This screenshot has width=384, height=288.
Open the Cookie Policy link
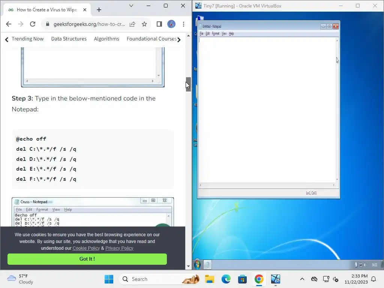[x=86, y=248]
